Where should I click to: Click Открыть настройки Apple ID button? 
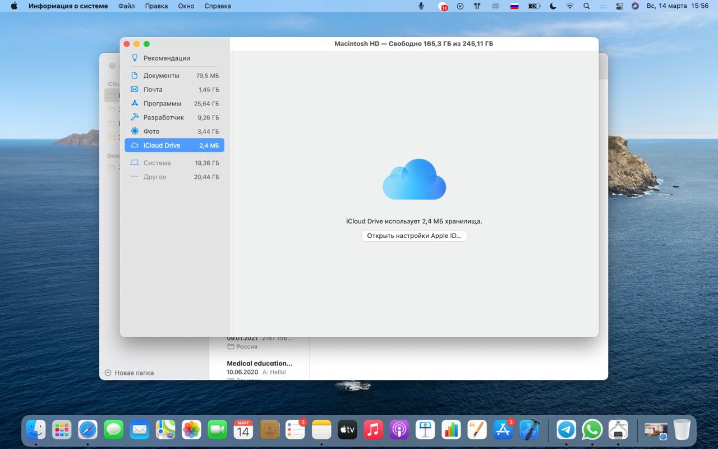click(414, 236)
